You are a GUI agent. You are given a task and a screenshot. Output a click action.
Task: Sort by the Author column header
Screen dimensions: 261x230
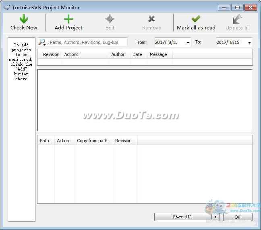pyautogui.click(x=120, y=54)
